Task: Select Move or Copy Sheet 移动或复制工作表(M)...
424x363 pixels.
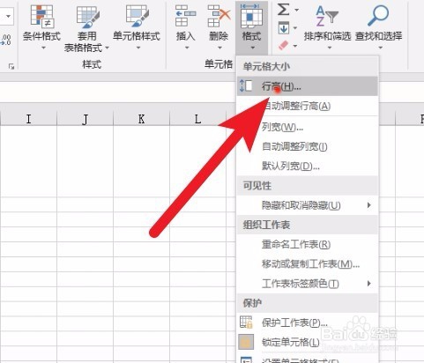Action: (x=308, y=264)
